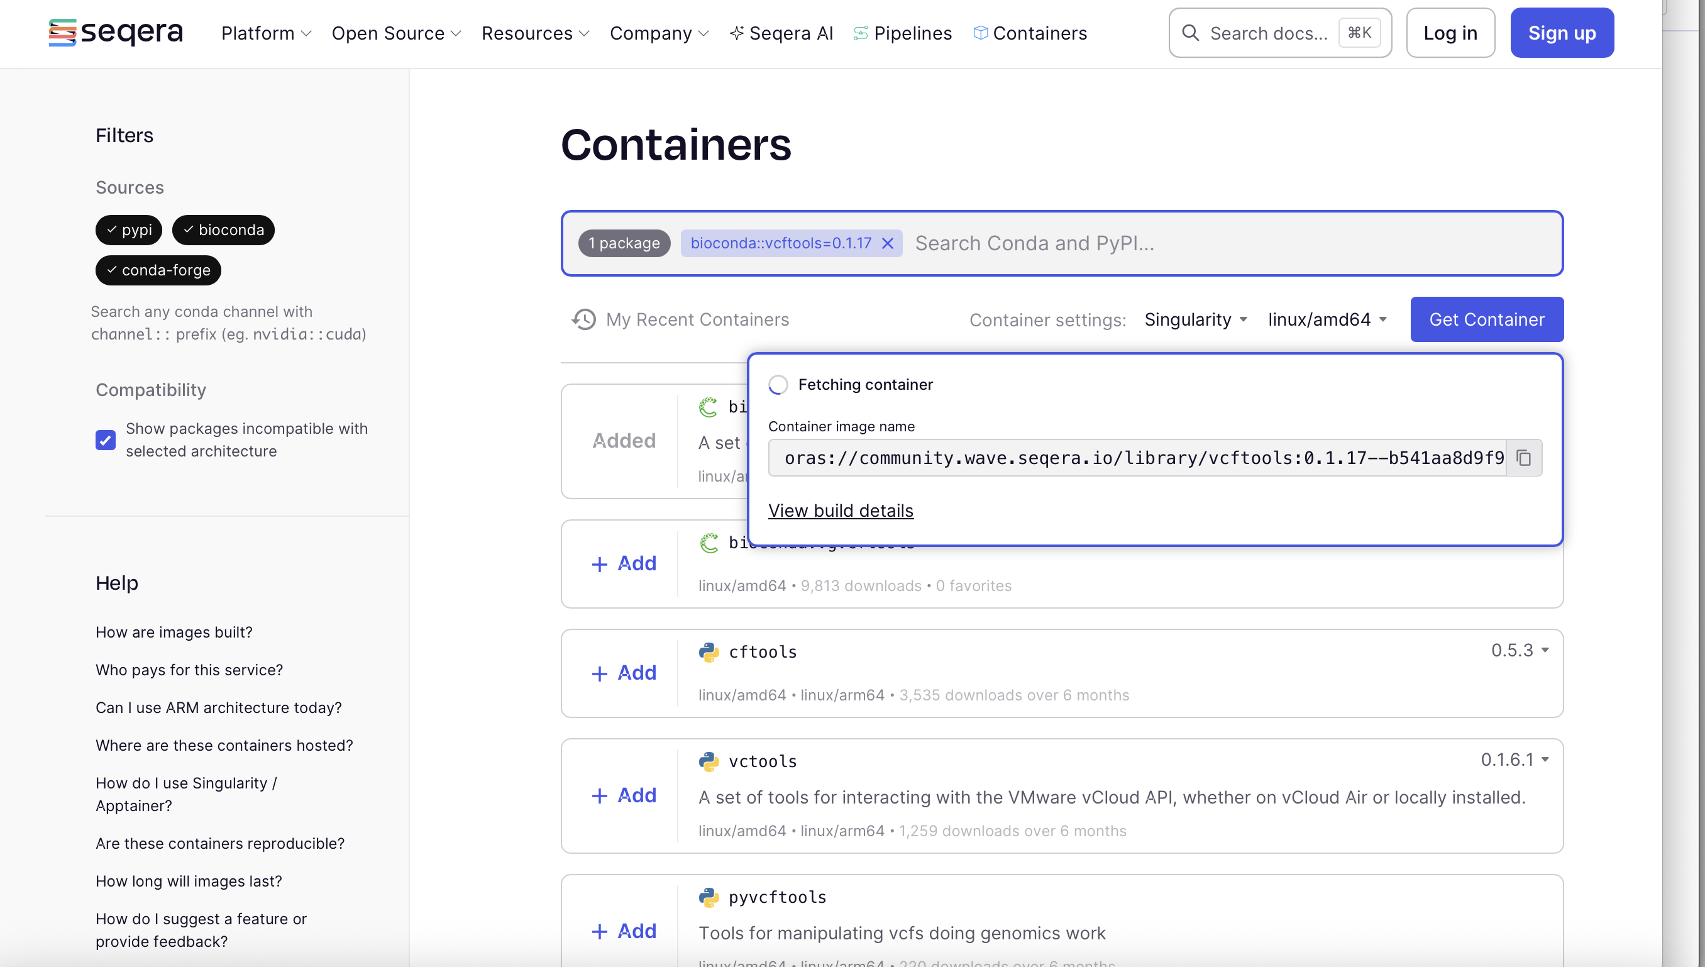This screenshot has width=1705, height=967.
Task: Uncheck Show packages incompatible with architecture
Action: pos(106,439)
